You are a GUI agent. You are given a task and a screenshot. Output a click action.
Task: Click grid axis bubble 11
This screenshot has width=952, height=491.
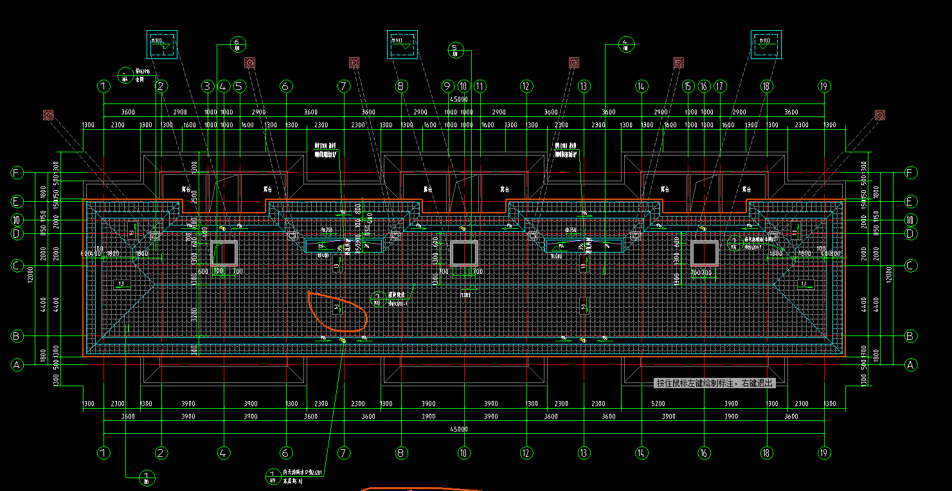pos(480,86)
